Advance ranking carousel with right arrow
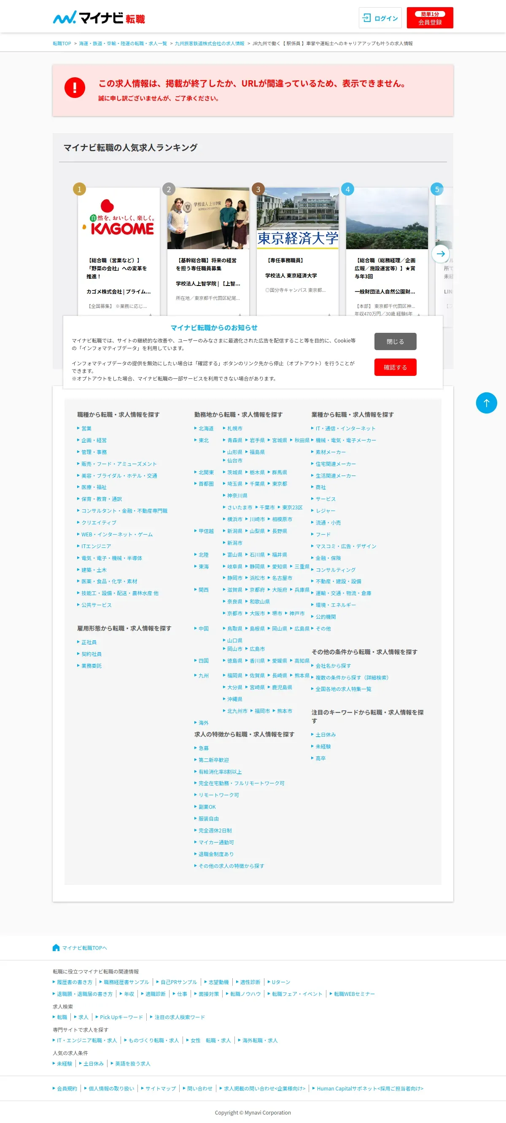This screenshot has height=1123, width=506. point(440,254)
